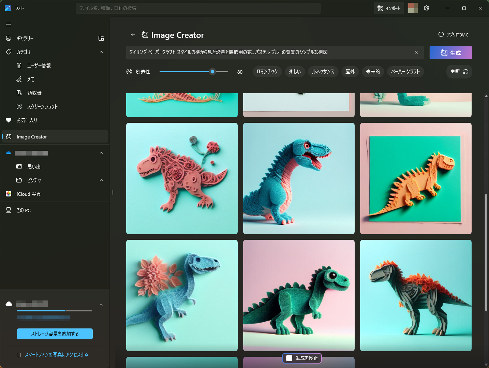This screenshot has width=489, height=368.
Task: Click the 創造性 slider track
Action: pos(193,72)
